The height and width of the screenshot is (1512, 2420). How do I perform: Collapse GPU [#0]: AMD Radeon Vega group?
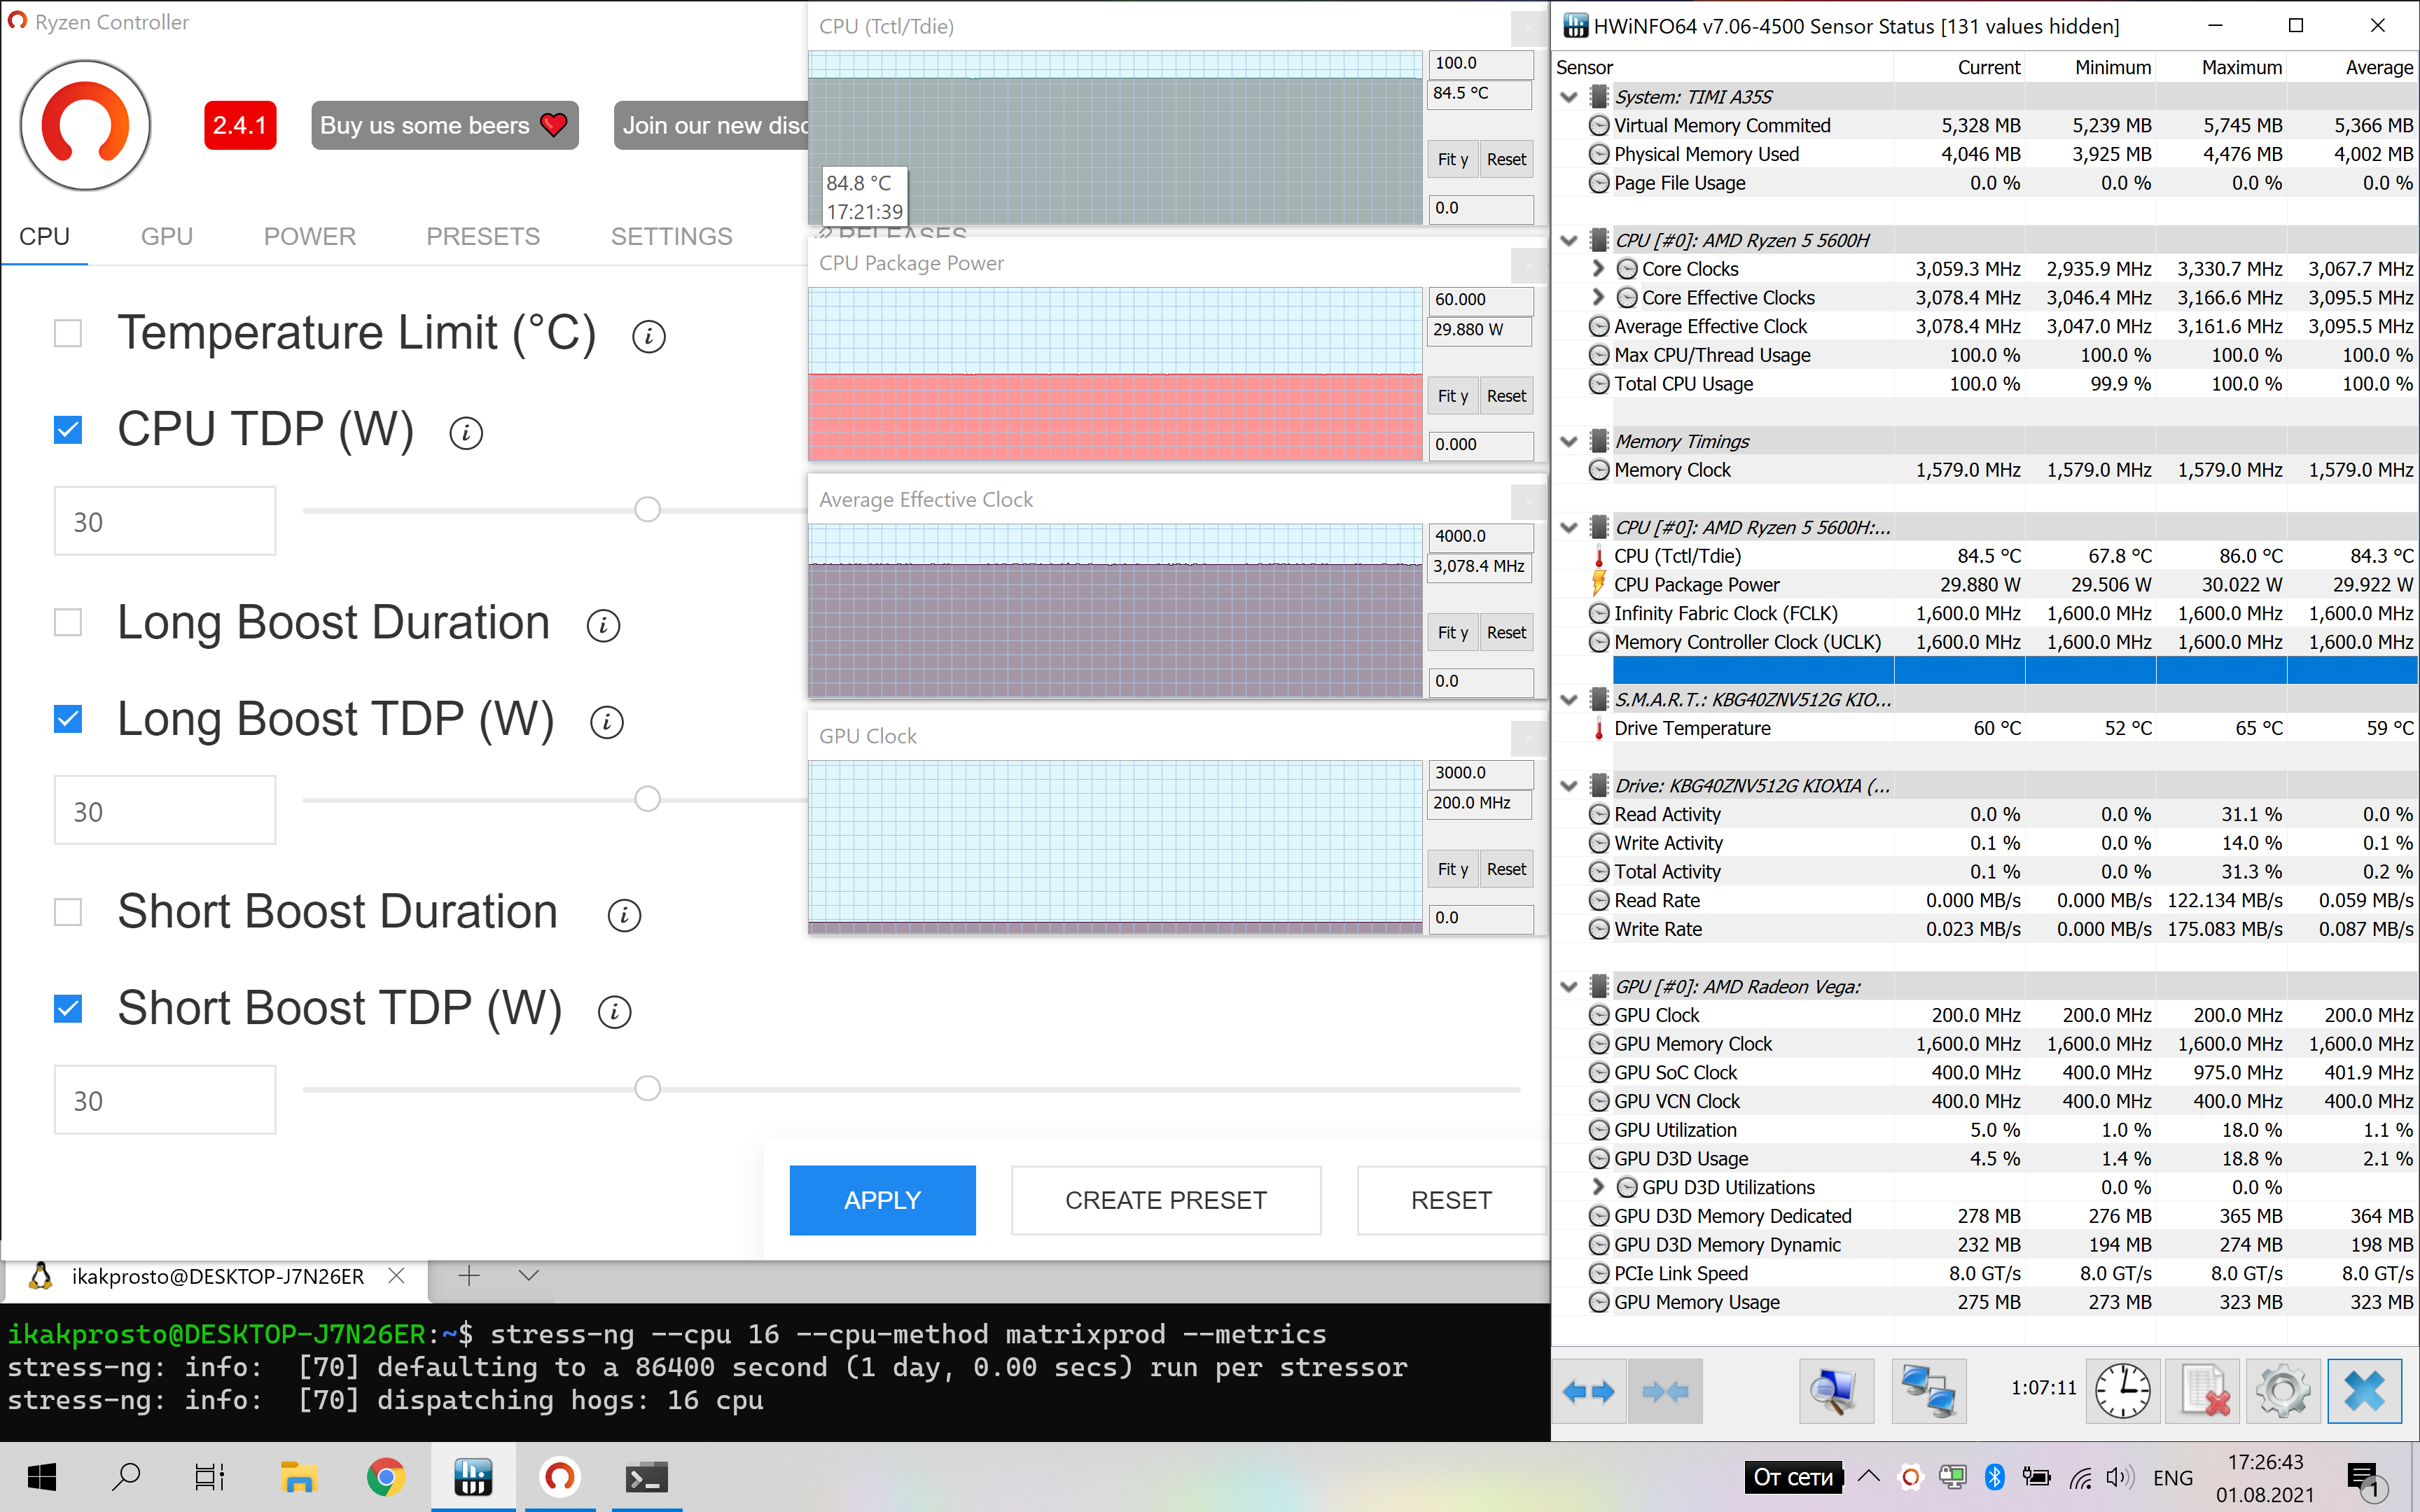point(1569,987)
